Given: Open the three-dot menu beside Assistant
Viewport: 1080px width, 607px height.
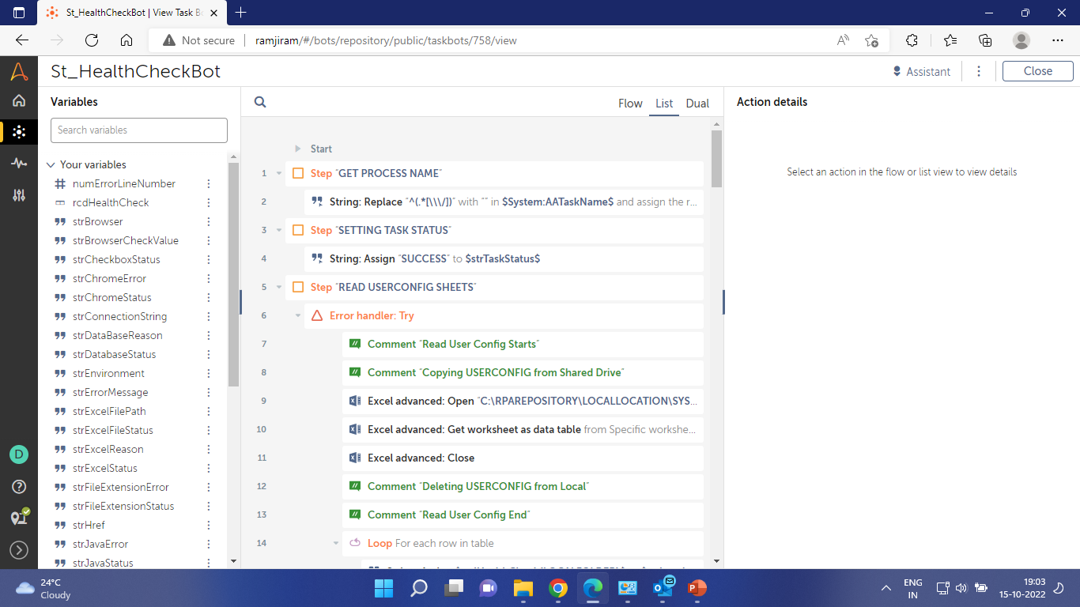Looking at the screenshot, I should click(979, 71).
